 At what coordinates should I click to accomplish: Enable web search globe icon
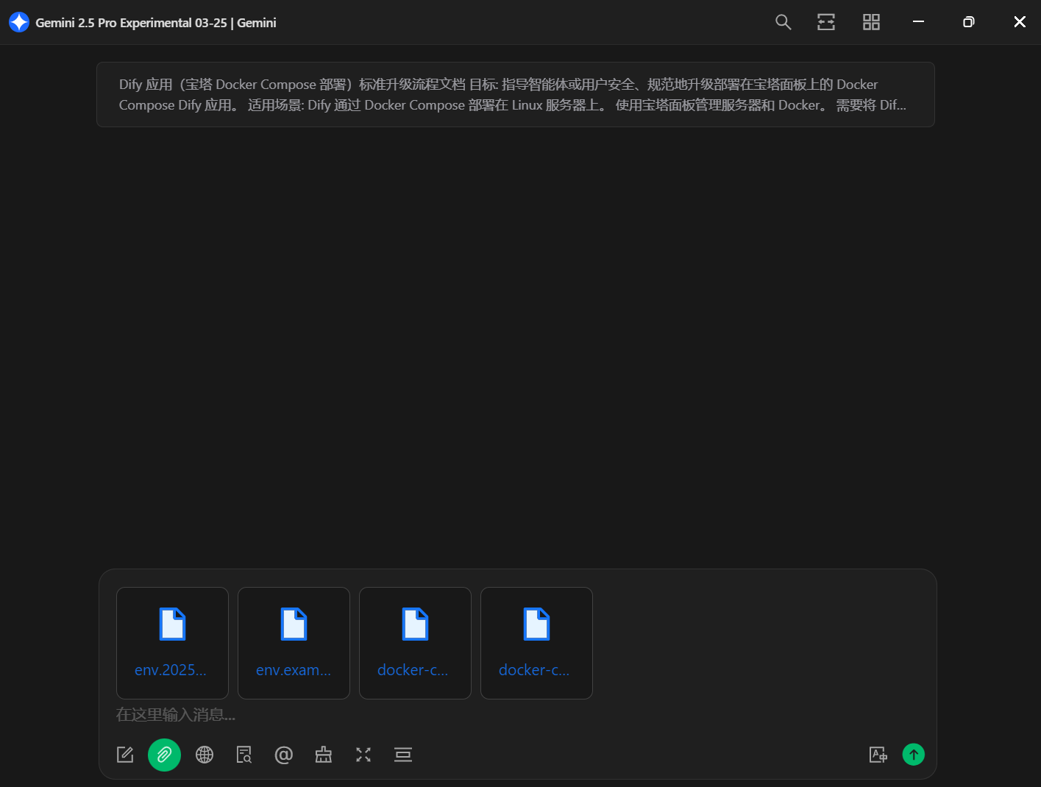(x=205, y=755)
